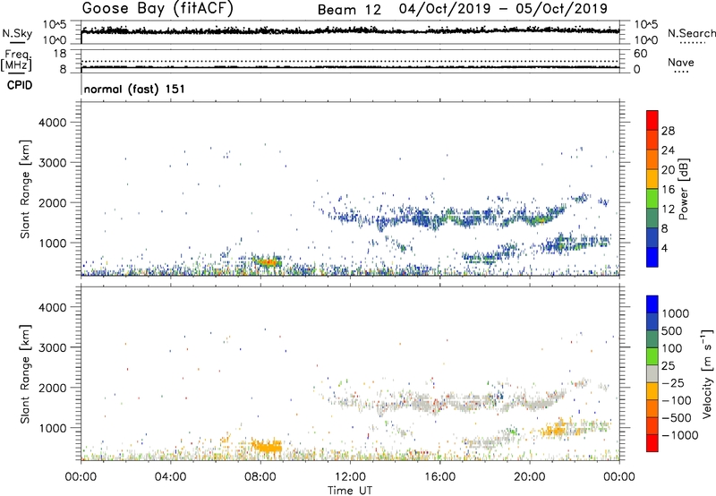Click the '-500' velocity scale value

pos(677,418)
